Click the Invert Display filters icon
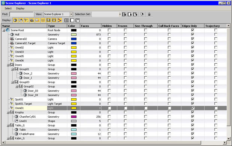 click(x=78, y=20)
